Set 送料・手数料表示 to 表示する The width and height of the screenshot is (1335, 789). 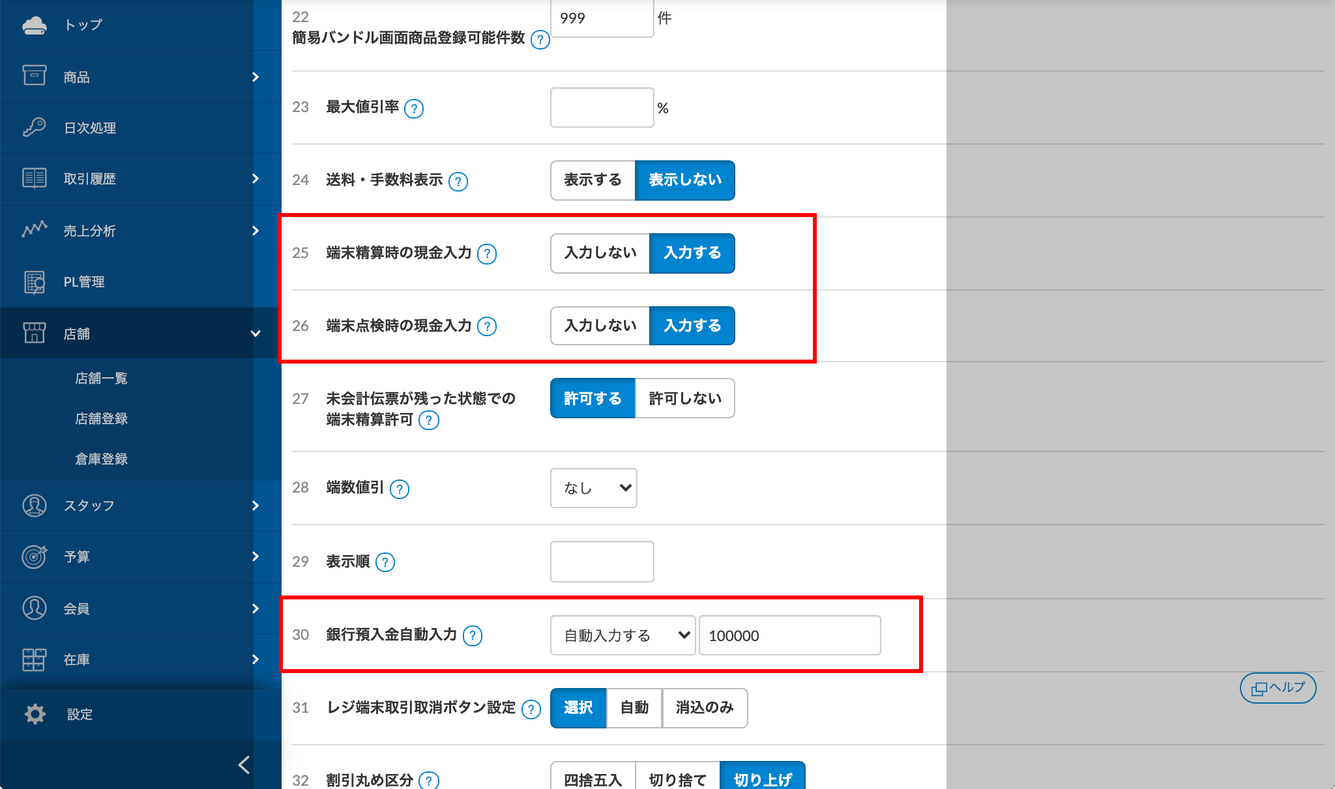(x=592, y=180)
